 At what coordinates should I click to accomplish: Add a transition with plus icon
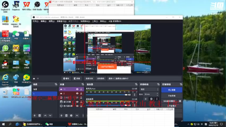(x=145, y=99)
